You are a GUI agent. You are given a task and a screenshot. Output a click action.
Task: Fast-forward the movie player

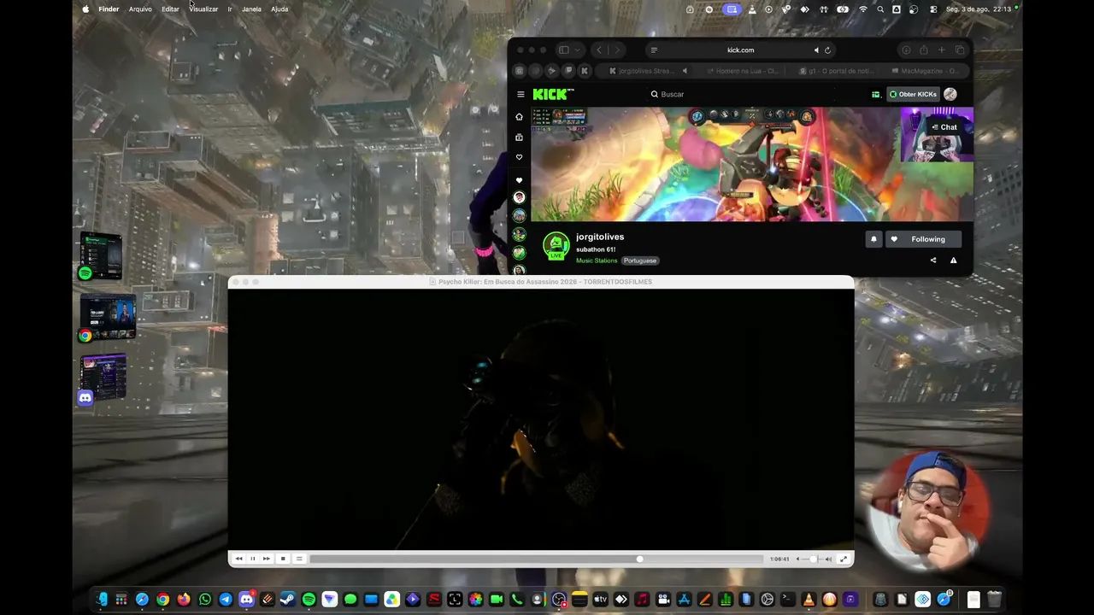[x=266, y=559]
